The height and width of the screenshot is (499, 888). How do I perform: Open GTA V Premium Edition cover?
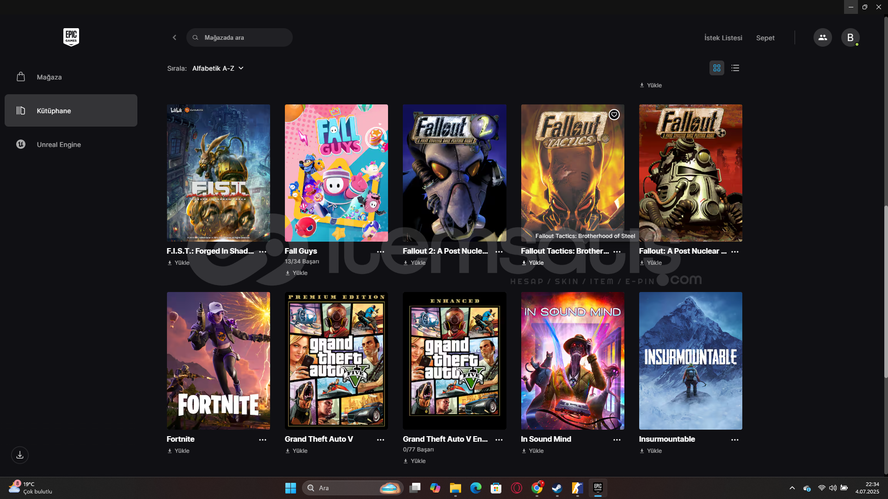click(x=336, y=361)
